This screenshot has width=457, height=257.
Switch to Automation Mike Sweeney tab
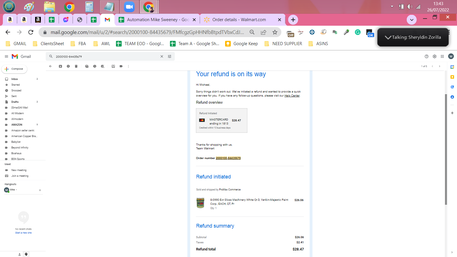pos(157,20)
